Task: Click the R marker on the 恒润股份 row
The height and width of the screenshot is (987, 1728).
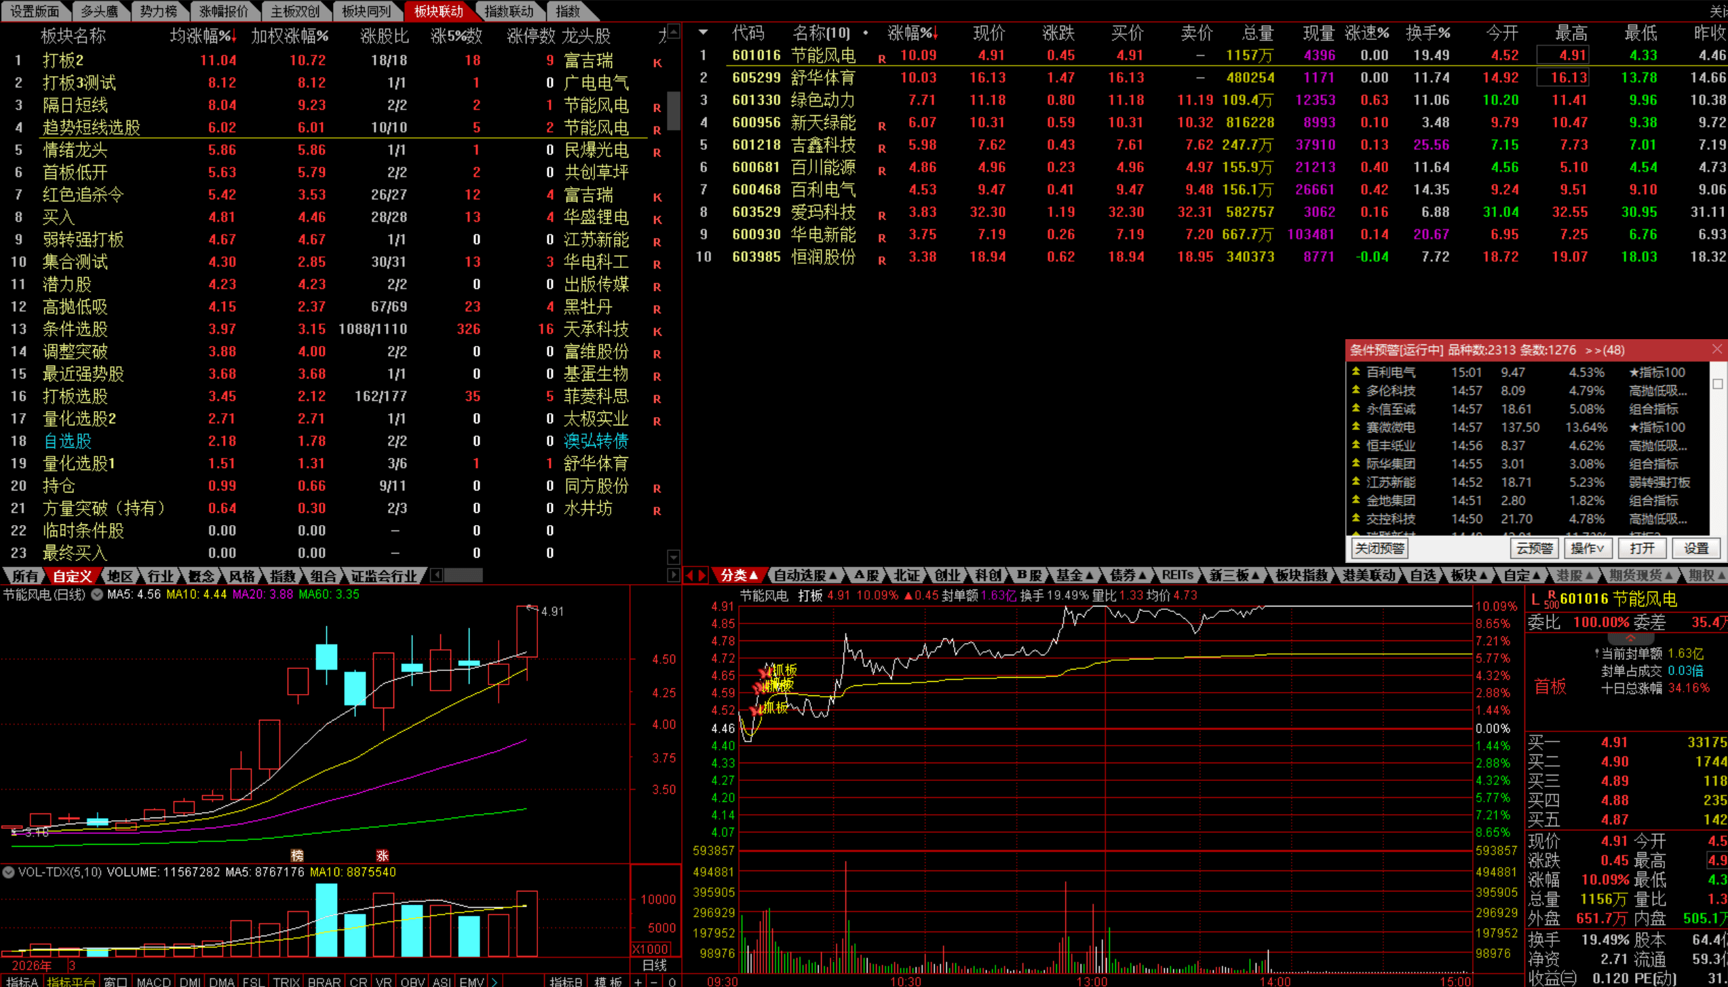Action: (882, 260)
